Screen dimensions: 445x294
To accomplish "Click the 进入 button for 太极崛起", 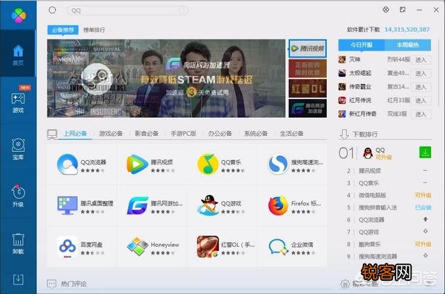I will click(x=421, y=73).
